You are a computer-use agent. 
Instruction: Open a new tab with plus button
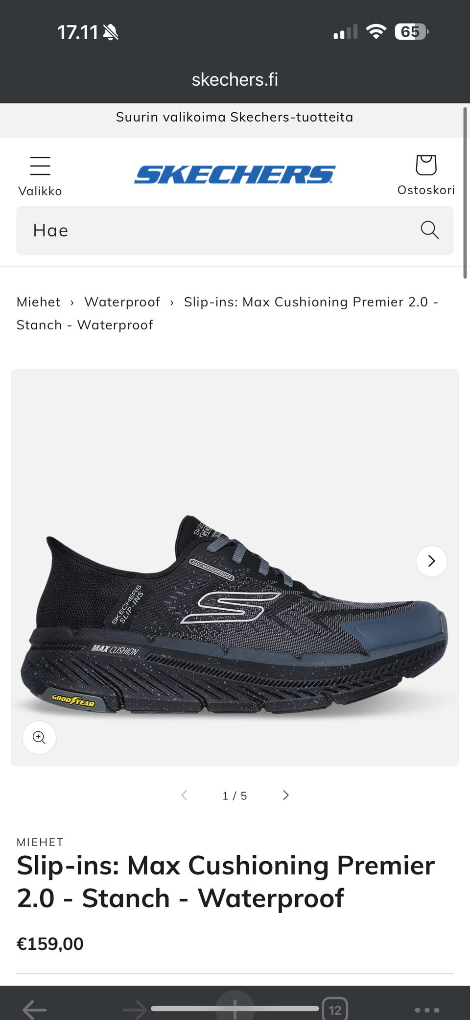[235, 1008]
